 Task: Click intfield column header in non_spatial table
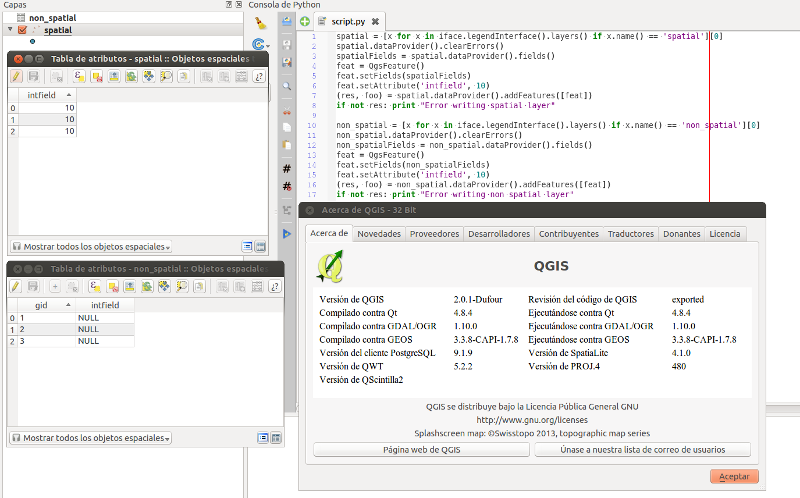point(105,305)
